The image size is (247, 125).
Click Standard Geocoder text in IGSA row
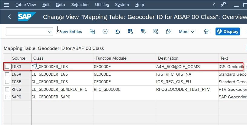[x=233, y=74]
